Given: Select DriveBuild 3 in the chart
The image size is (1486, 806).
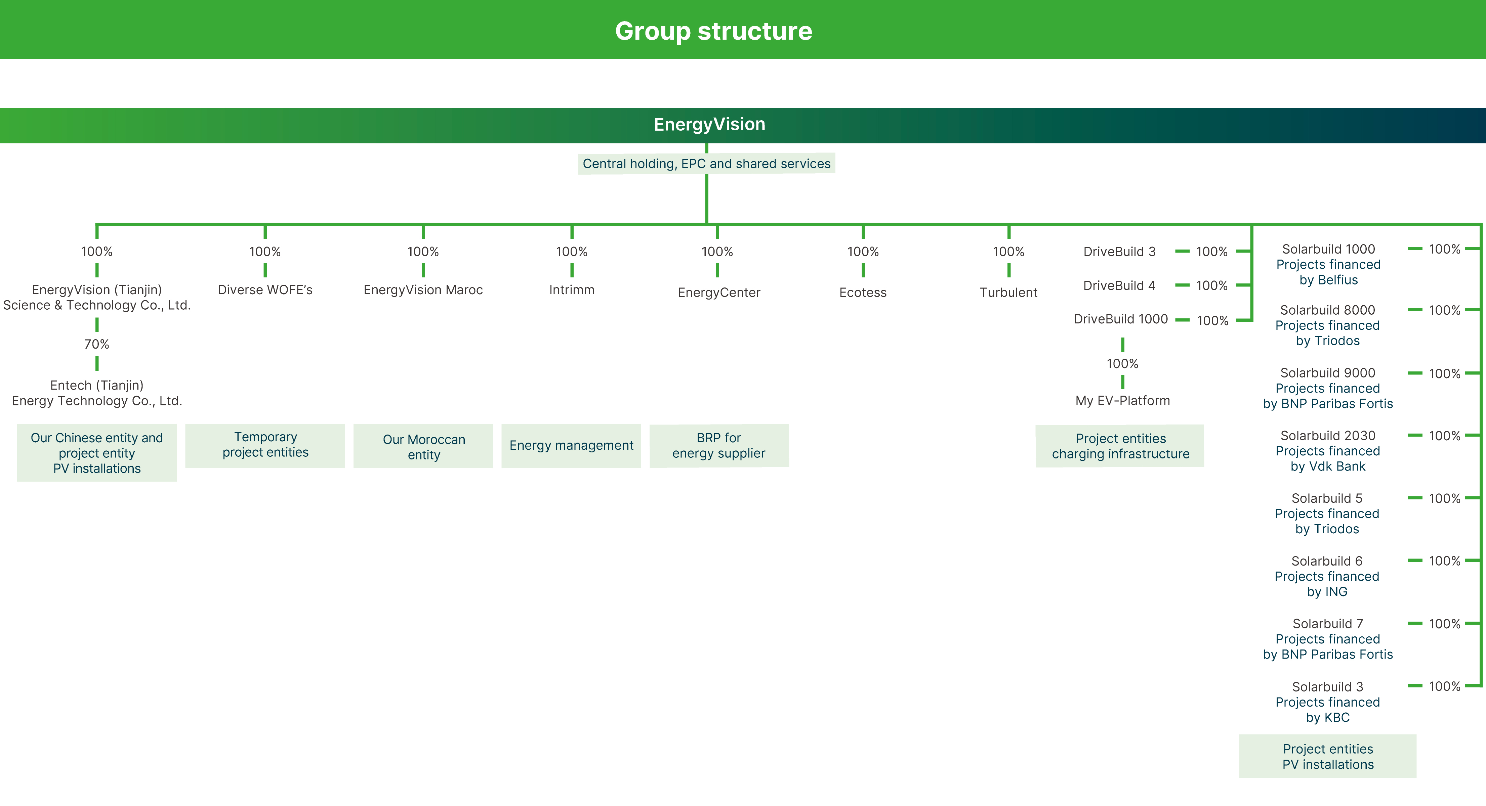Looking at the screenshot, I should click(x=1119, y=252).
